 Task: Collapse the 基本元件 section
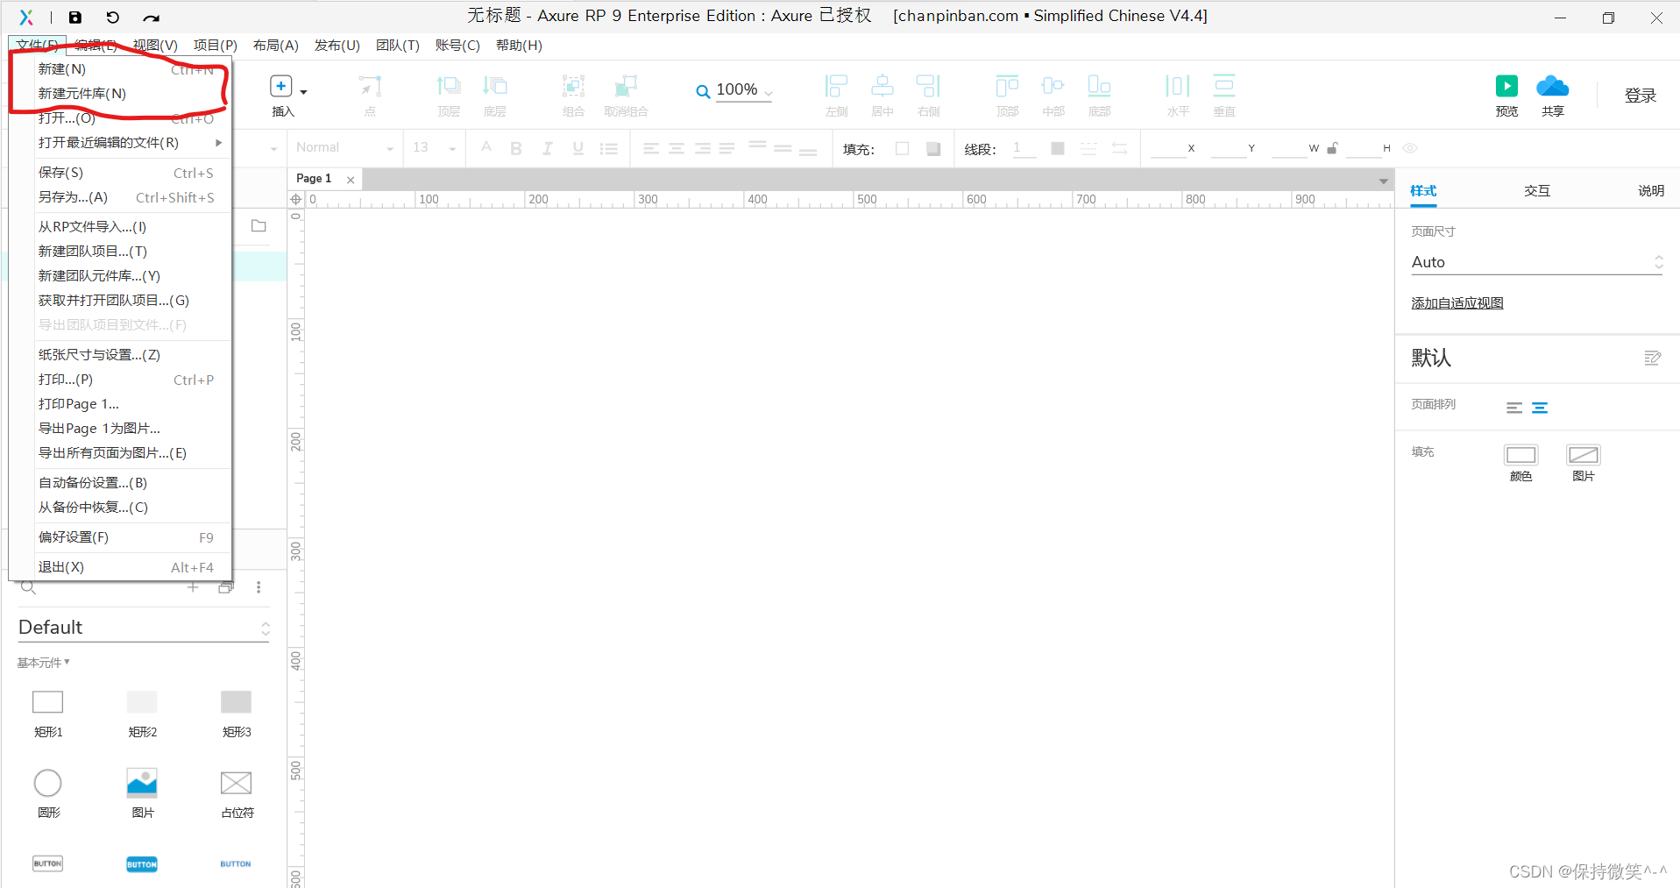[43, 663]
